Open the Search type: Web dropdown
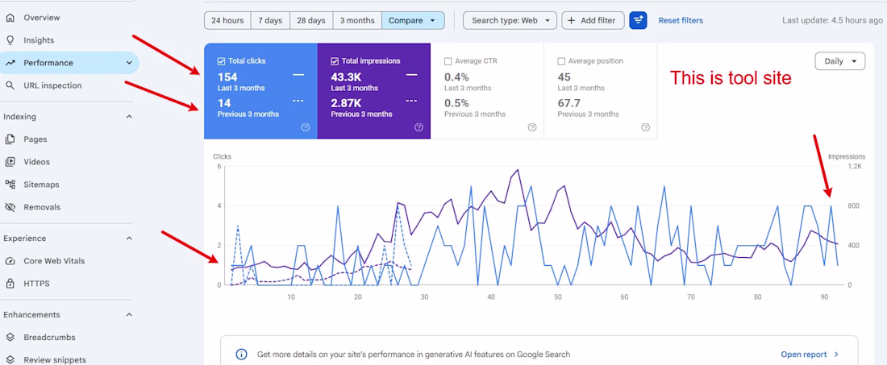 pyautogui.click(x=510, y=20)
